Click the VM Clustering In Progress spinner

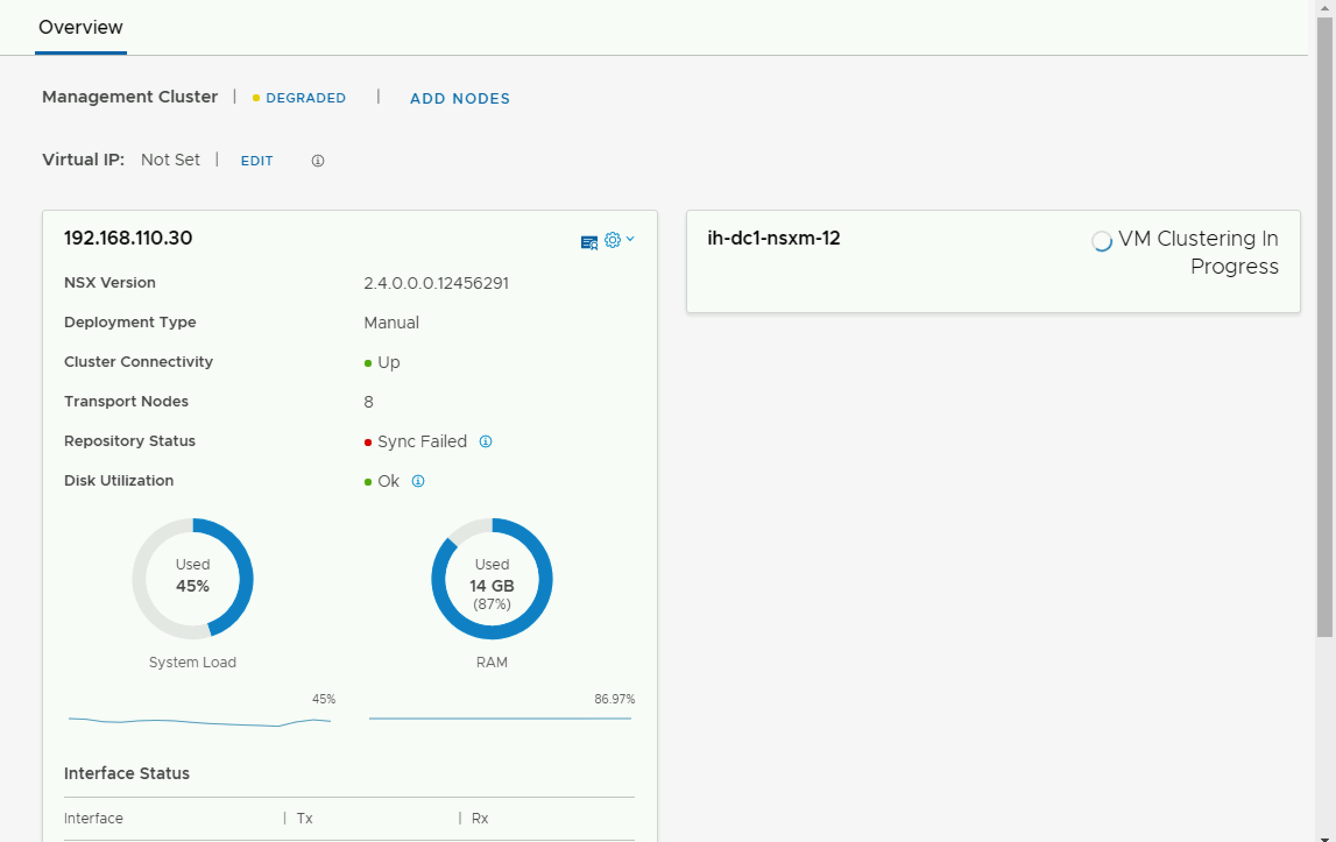tap(1101, 240)
